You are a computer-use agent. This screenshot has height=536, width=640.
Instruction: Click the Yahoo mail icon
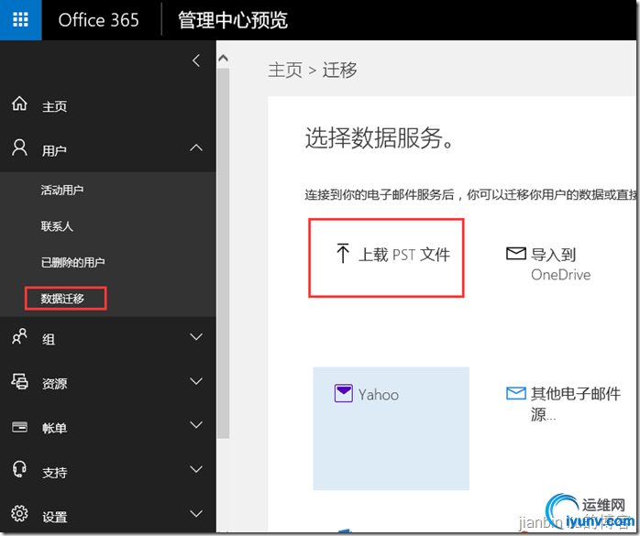coord(344,393)
